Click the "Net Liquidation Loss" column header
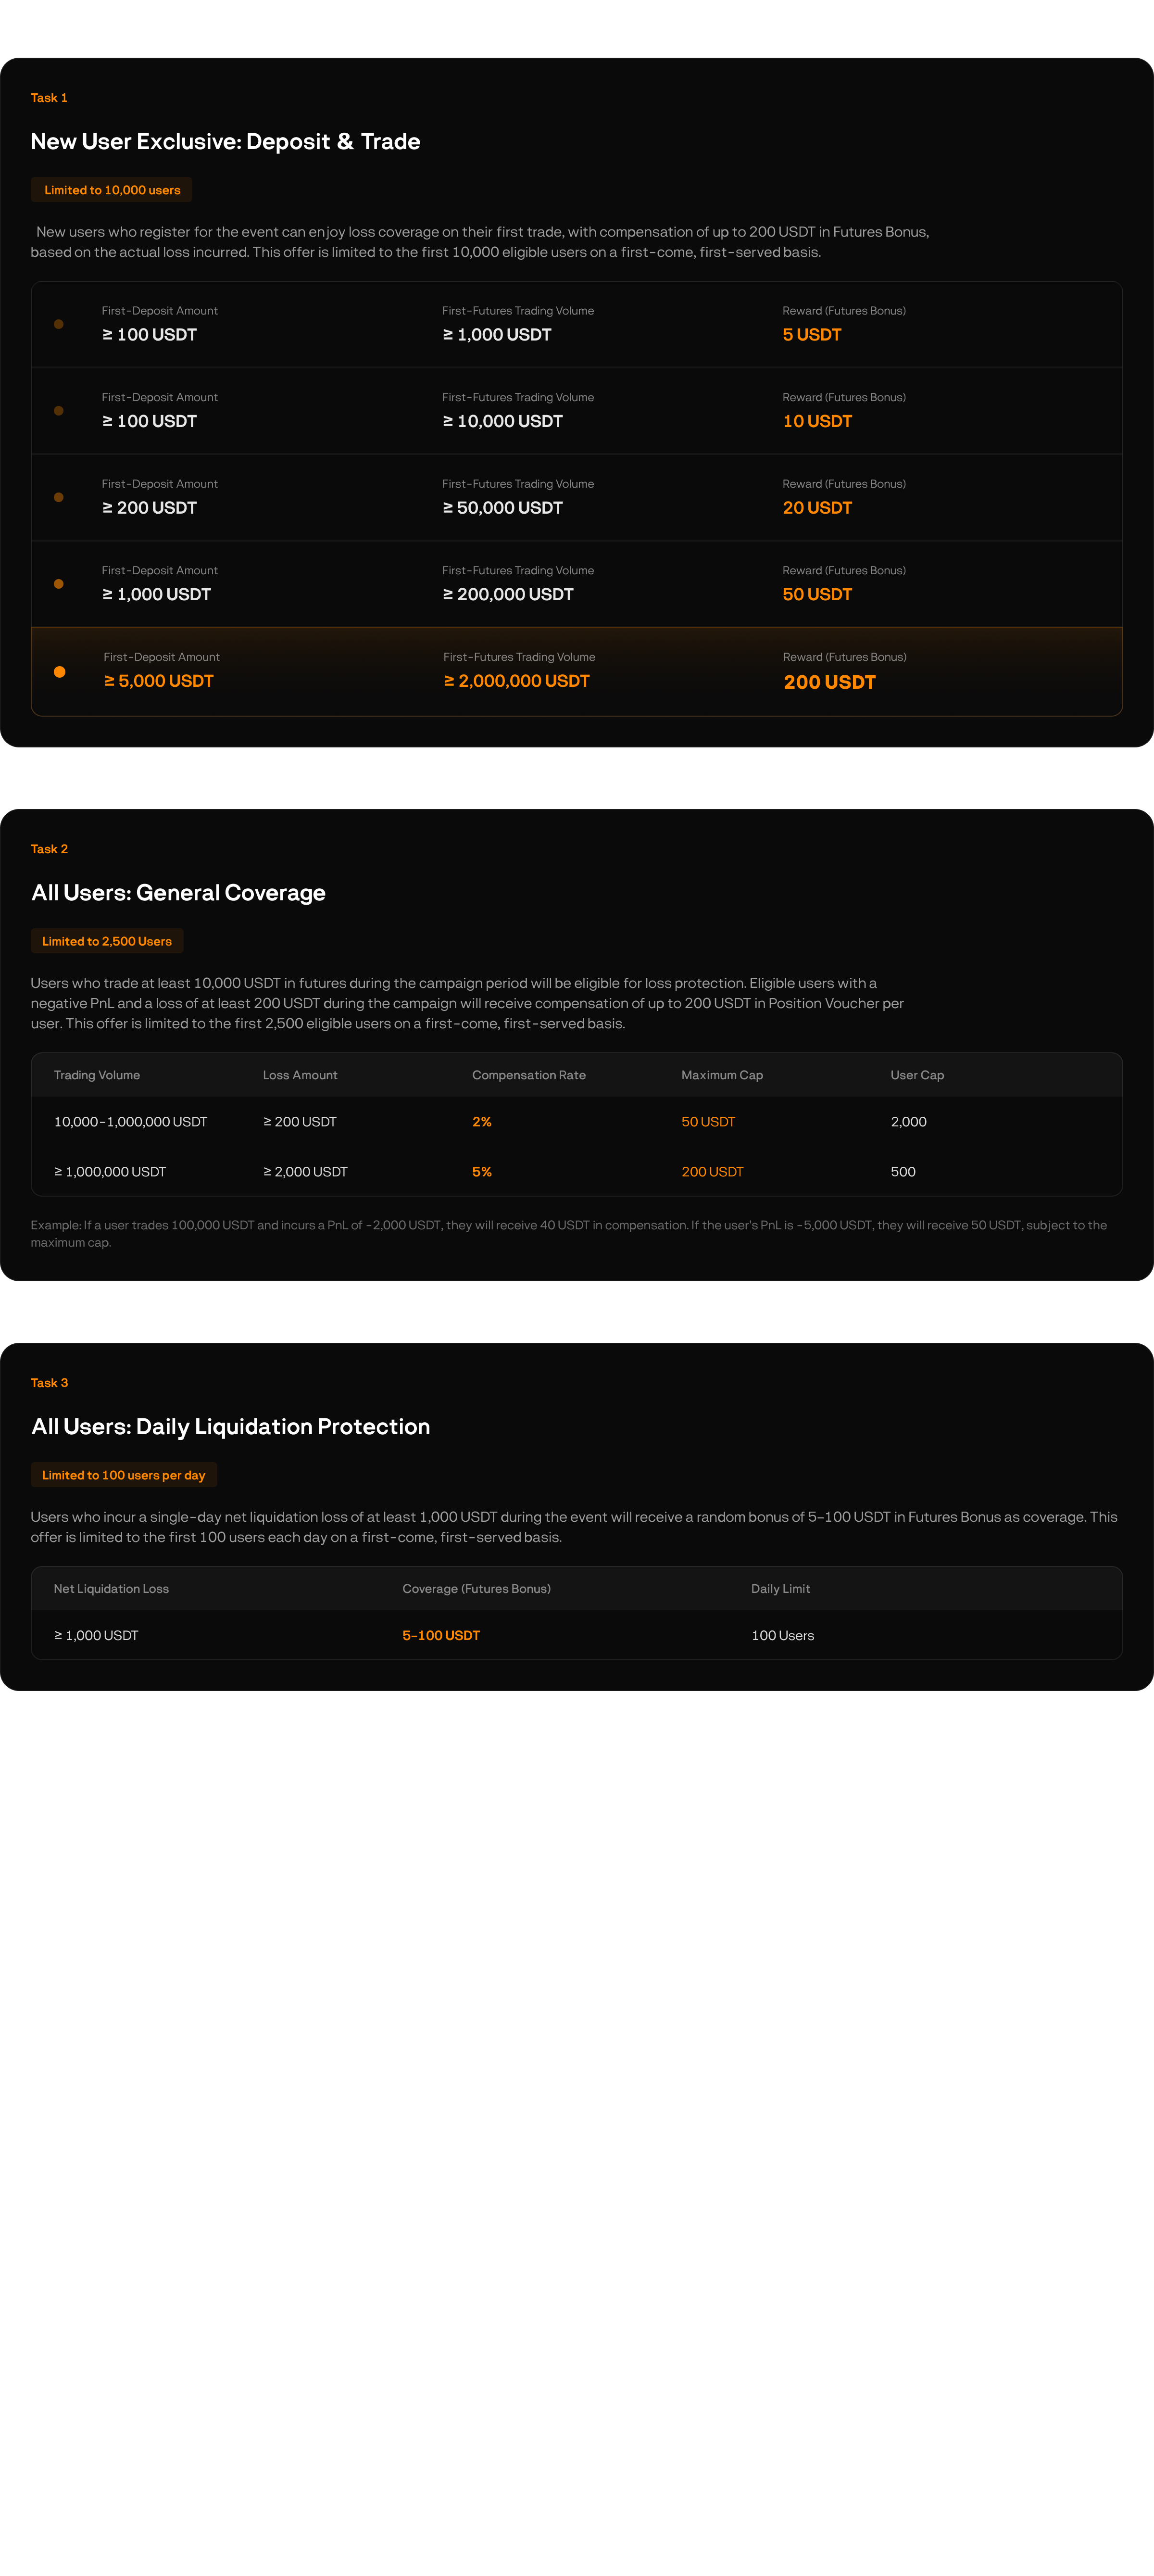Screen dimensions: 1154x2576 tap(111, 1589)
